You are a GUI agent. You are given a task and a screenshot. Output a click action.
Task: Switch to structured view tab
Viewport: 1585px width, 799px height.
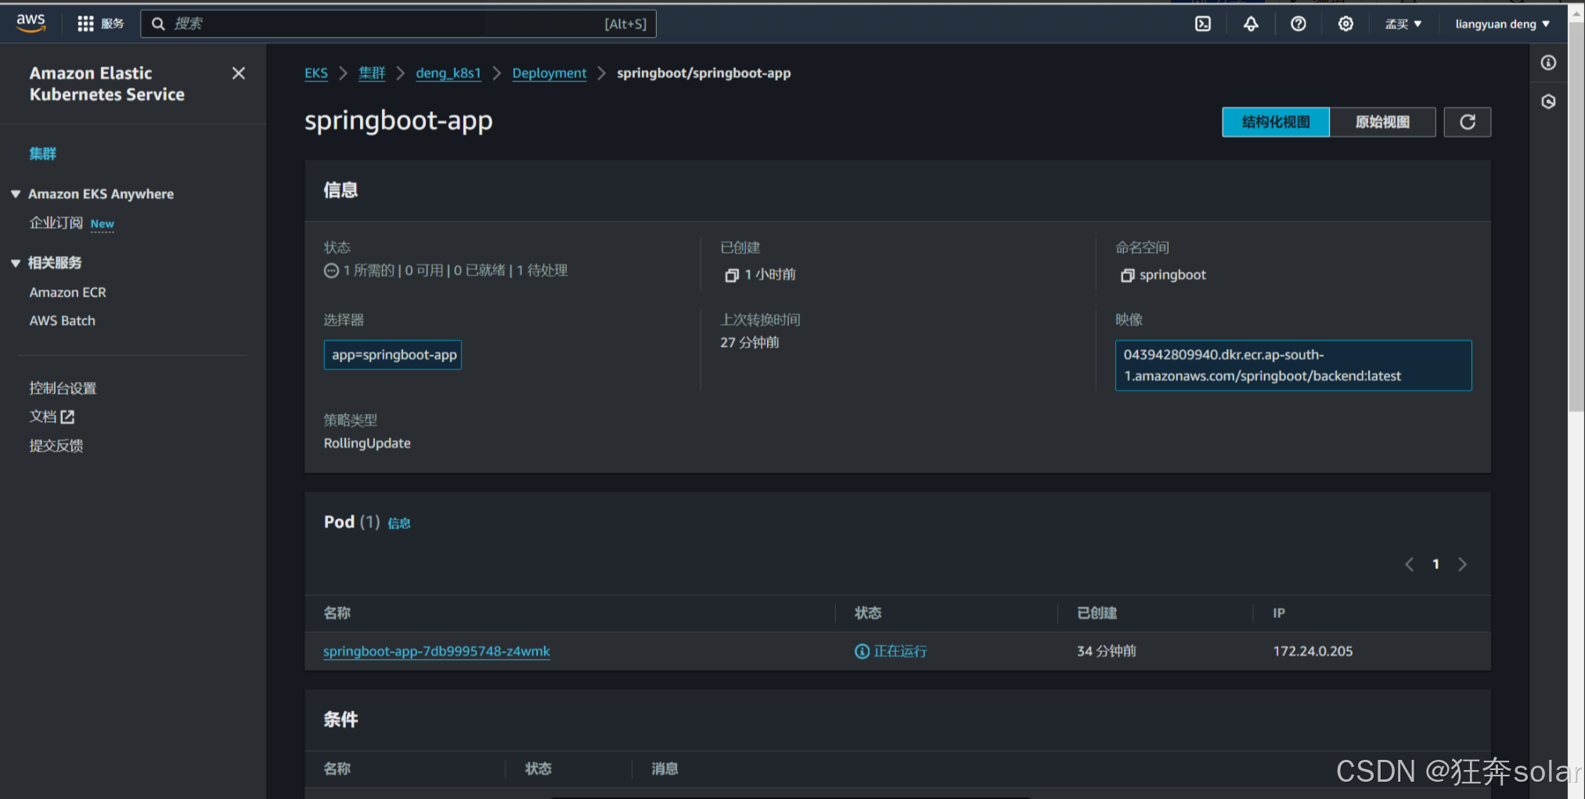(1276, 122)
